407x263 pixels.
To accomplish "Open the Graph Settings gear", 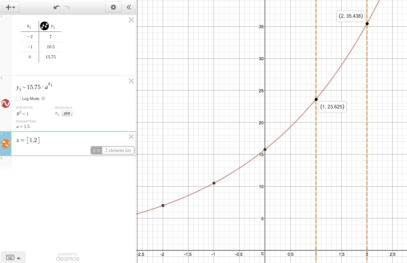I will point(113,7).
